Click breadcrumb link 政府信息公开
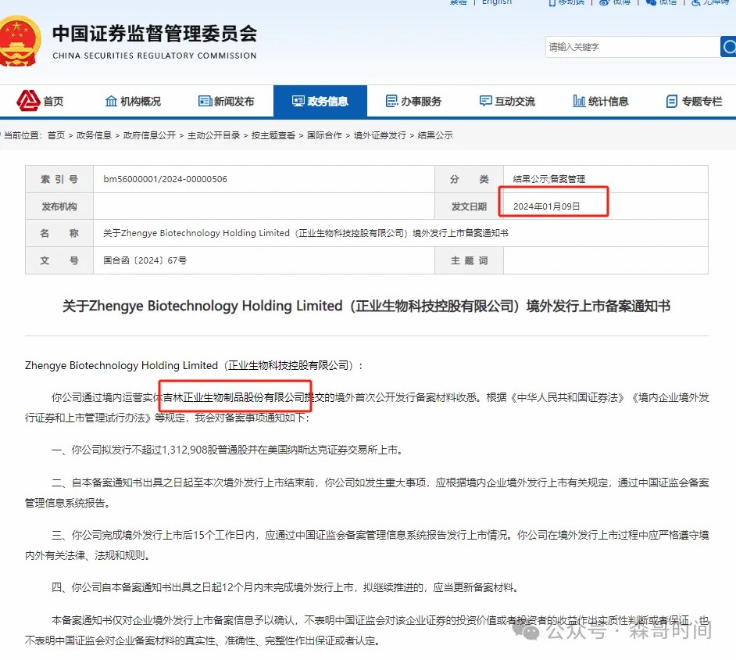The height and width of the screenshot is (660, 736). click(149, 135)
